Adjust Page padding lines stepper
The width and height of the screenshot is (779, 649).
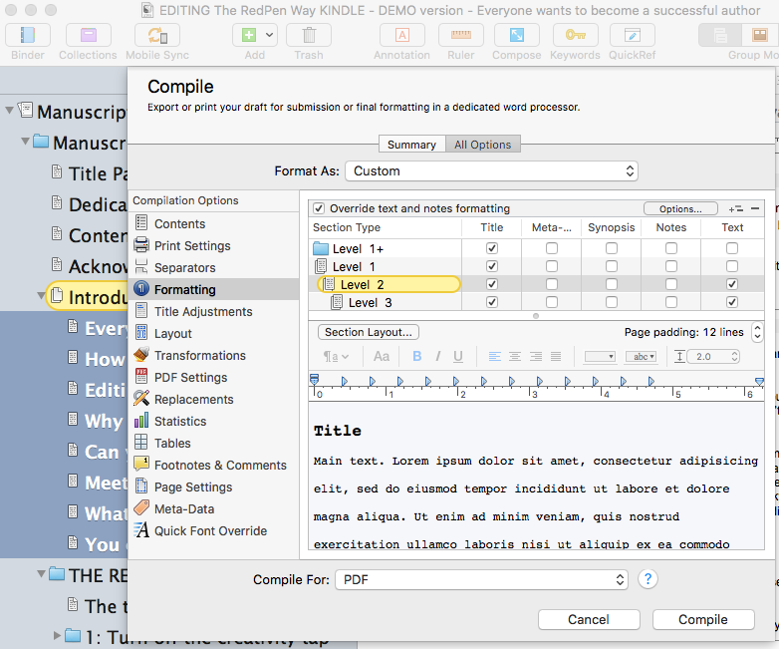[x=757, y=332]
